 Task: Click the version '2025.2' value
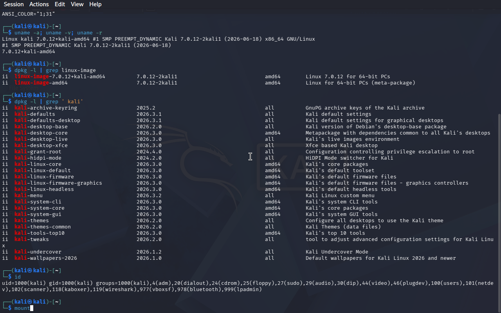146,108
